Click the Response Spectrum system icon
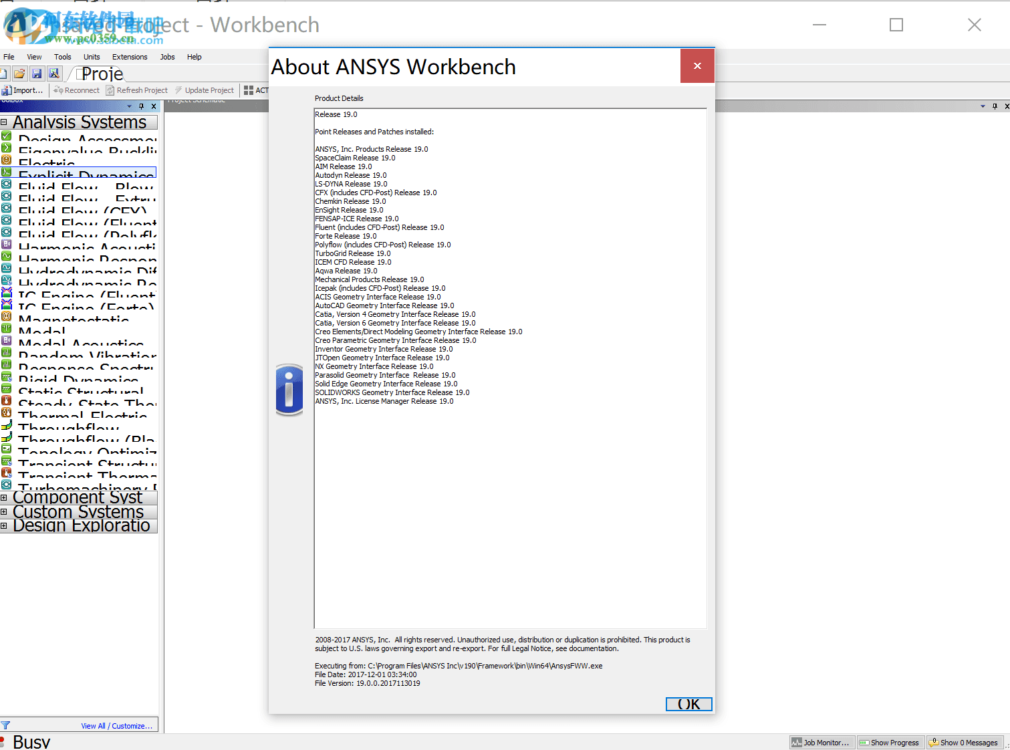 click(7, 364)
